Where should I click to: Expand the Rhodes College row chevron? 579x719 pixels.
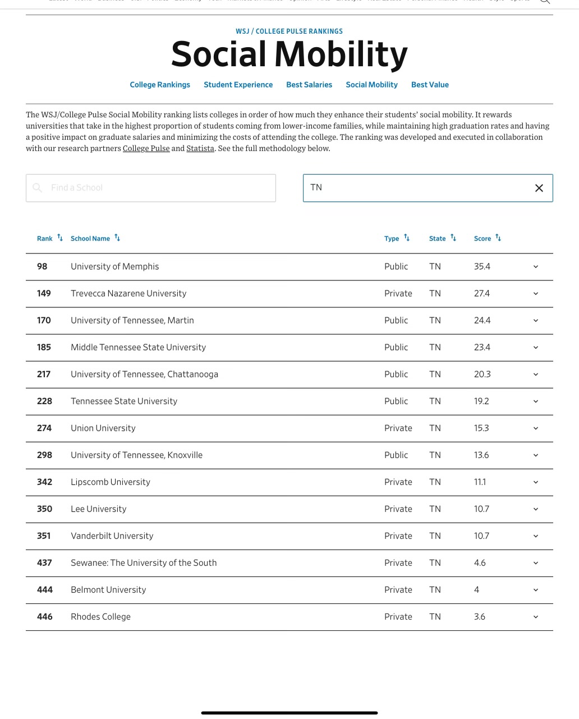[x=535, y=617]
